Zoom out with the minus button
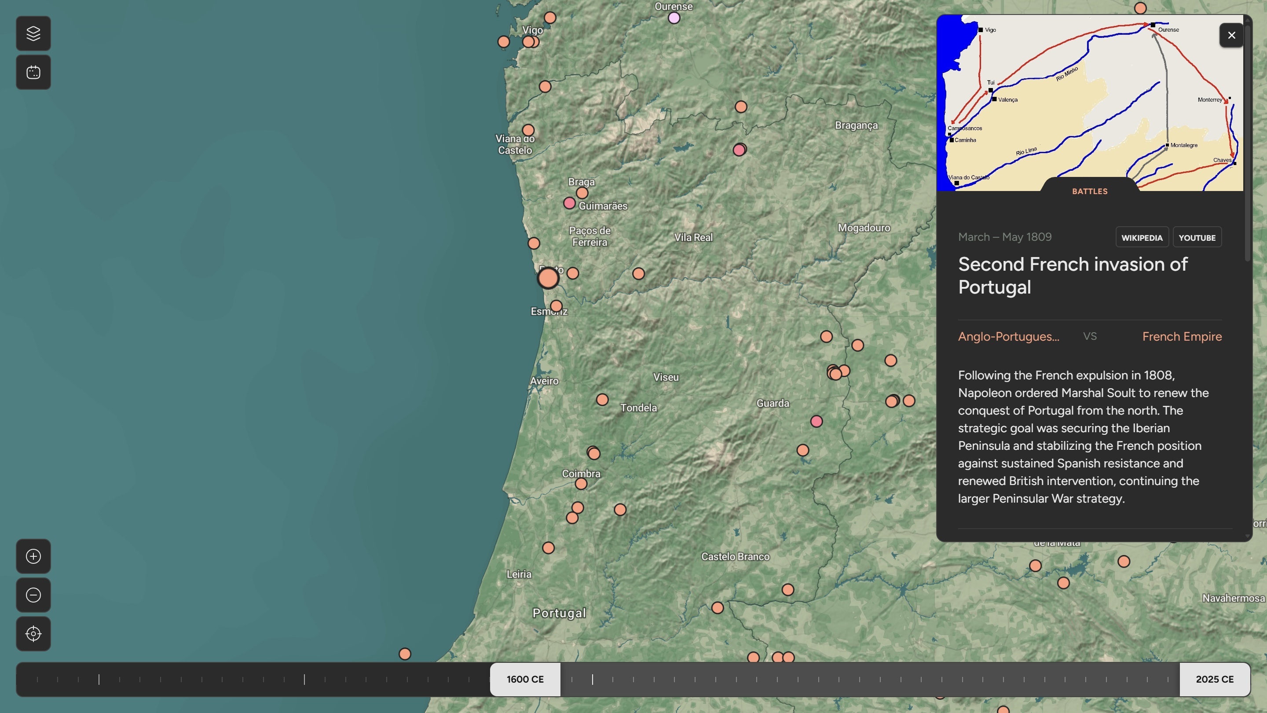Screen dimensions: 1267x713 click(33, 595)
